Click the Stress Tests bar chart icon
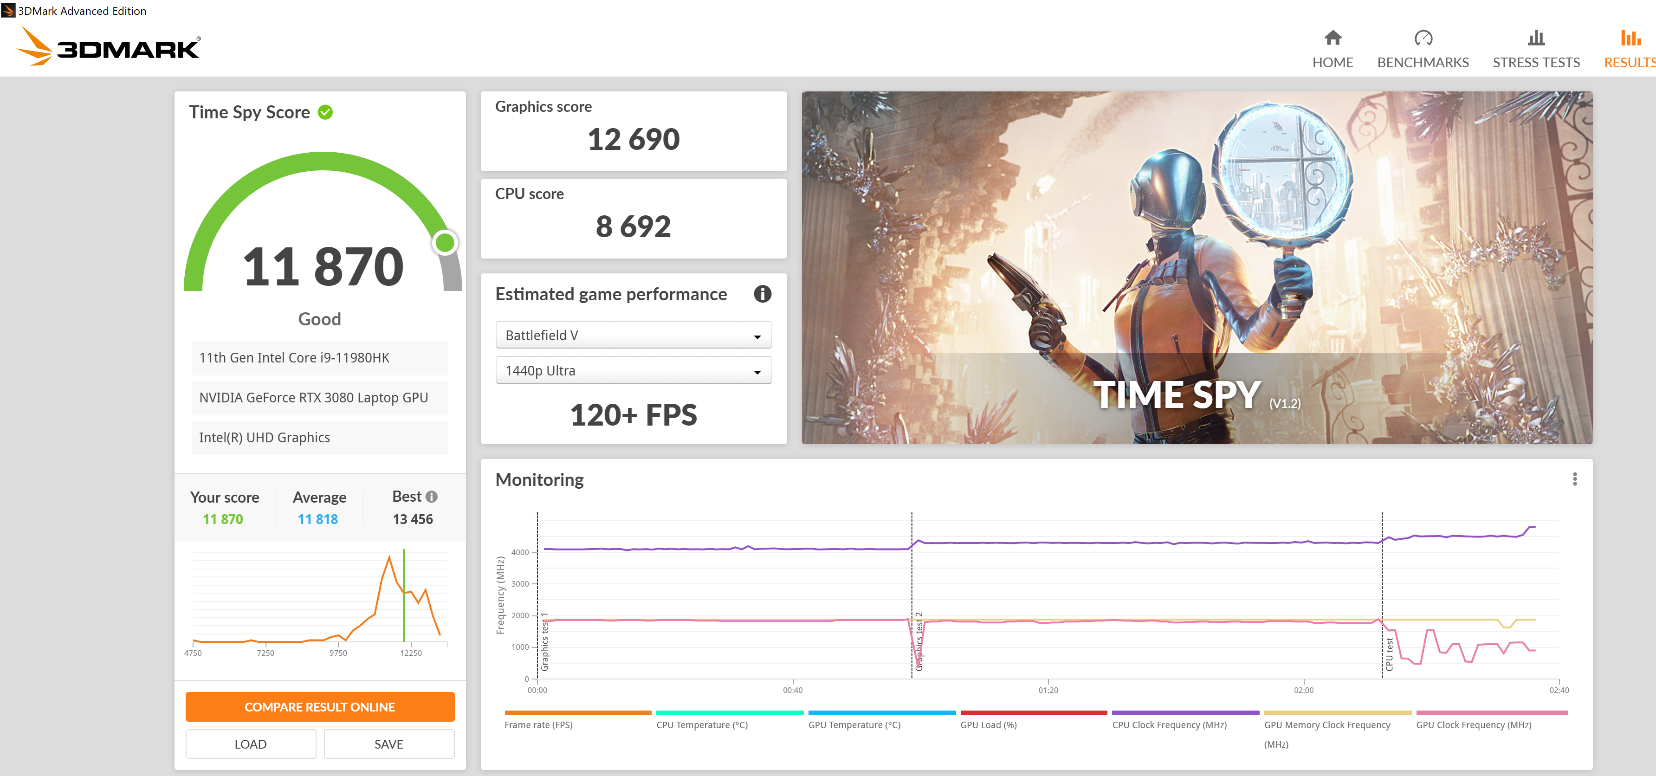 pos(1536,38)
